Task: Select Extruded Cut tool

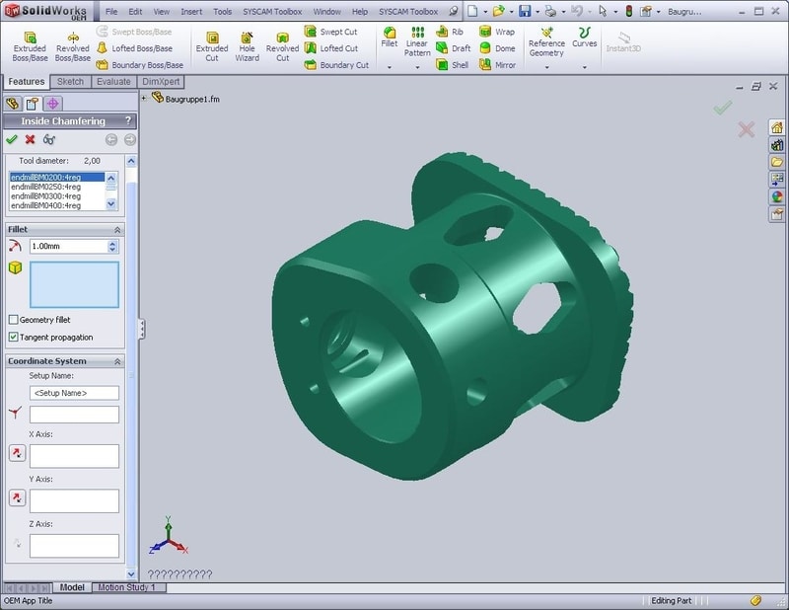Action: tap(212, 46)
